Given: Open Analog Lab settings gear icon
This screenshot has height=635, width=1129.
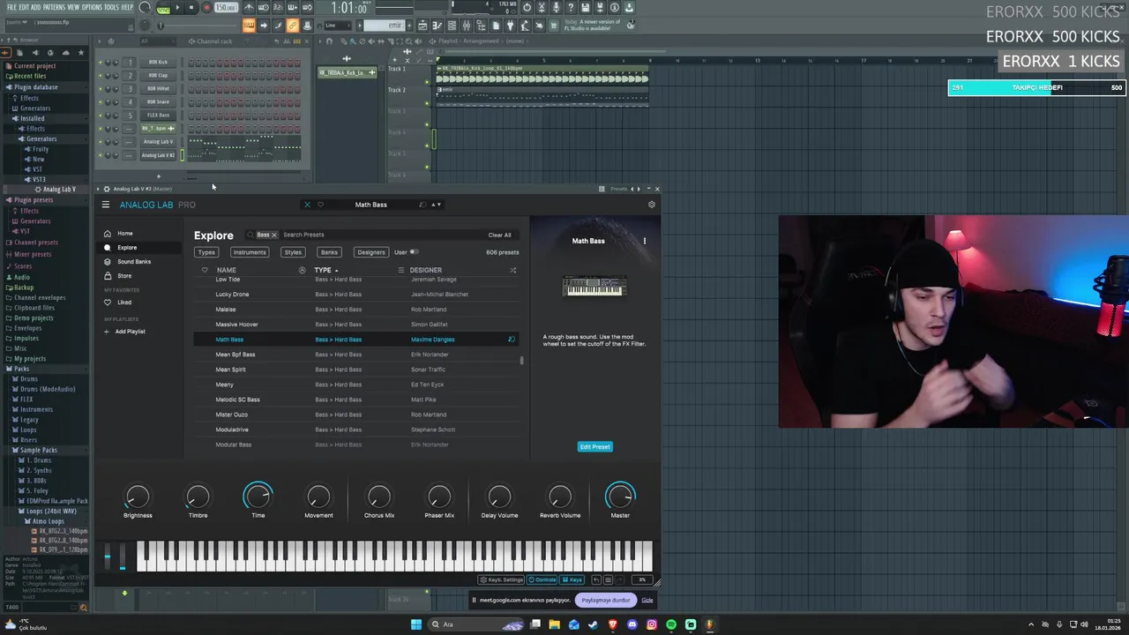Looking at the screenshot, I should tap(652, 205).
